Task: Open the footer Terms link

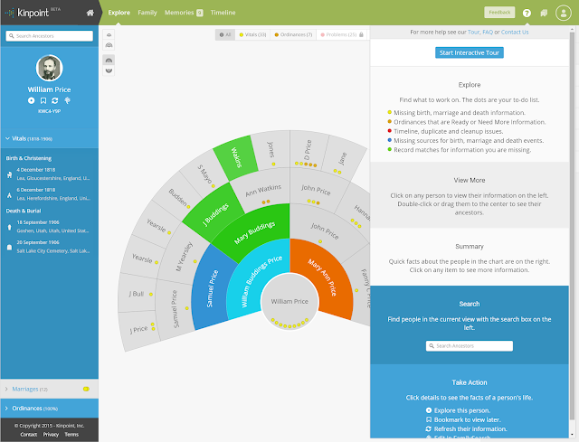Action: (x=71, y=434)
